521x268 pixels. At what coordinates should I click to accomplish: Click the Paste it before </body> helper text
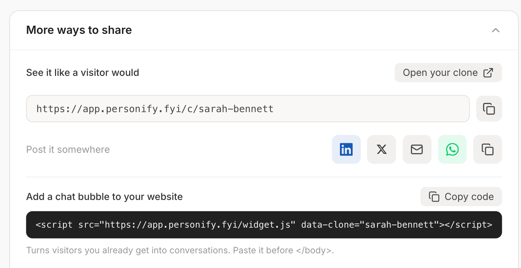click(283, 250)
